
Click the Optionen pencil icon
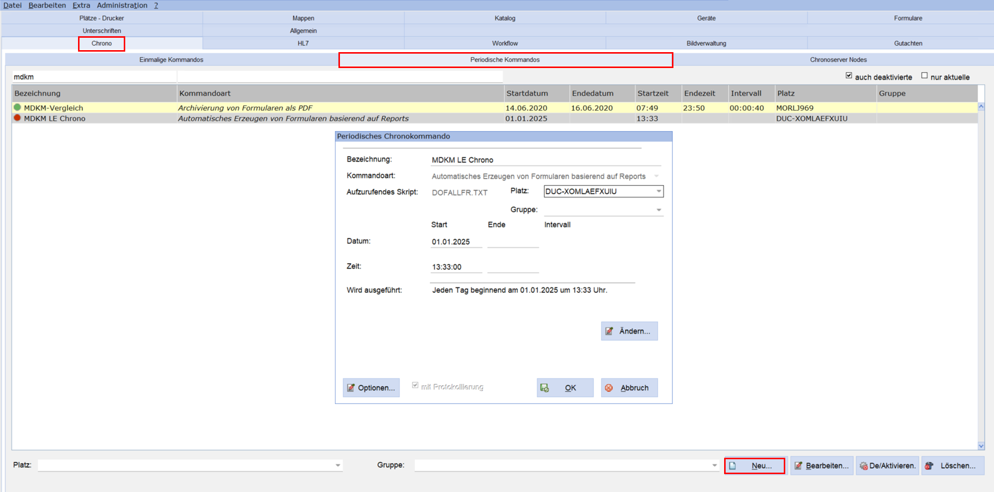[x=351, y=388]
